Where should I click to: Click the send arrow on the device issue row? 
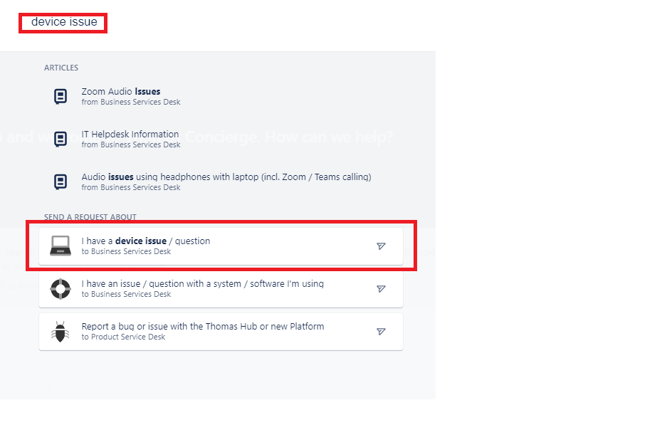(x=381, y=246)
